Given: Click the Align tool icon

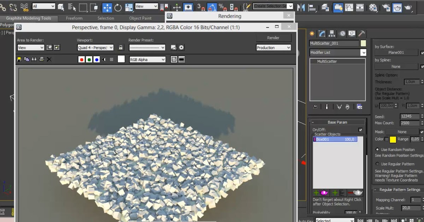Looking at the screenshot, I should (x=312, y=7).
